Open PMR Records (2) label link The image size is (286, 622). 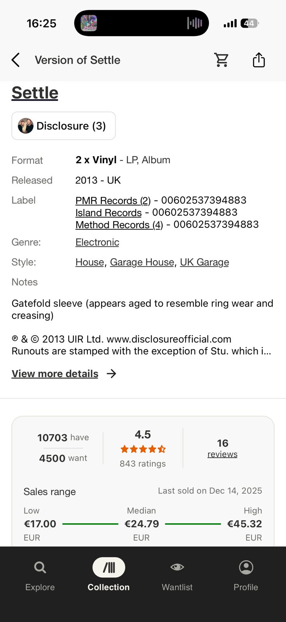coord(113,201)
